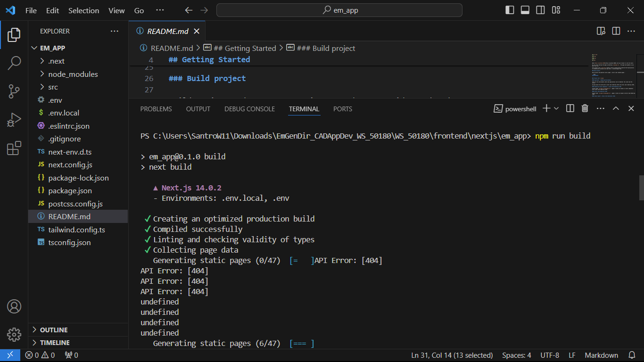The height and width of the screenshot is (362, 644).
Task: Change indentation via Spaces: 4
Action: tap(517, 355)
